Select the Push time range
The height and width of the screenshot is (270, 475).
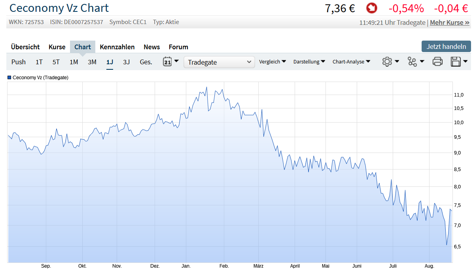click(x=19, y=62)
